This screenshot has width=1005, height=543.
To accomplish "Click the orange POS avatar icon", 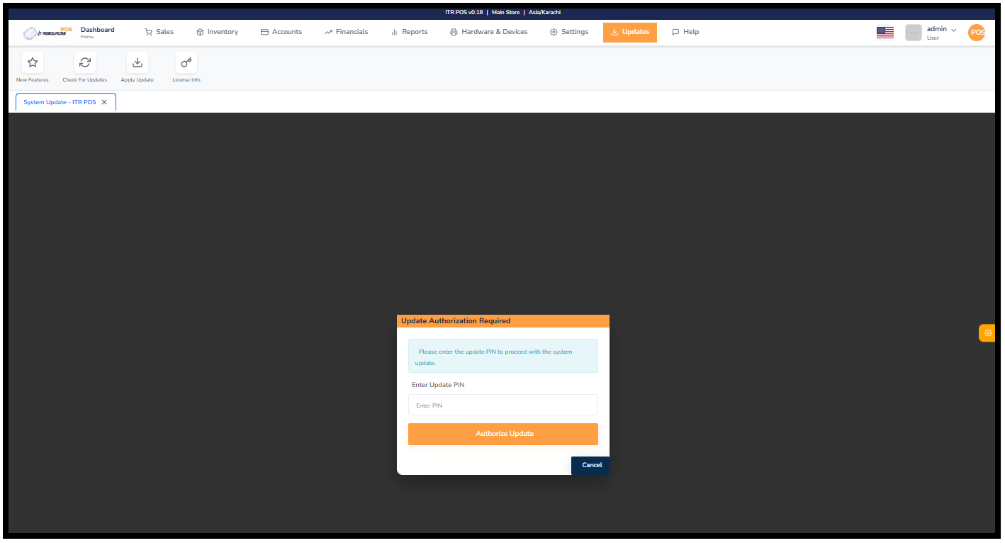I will [976, 32].
